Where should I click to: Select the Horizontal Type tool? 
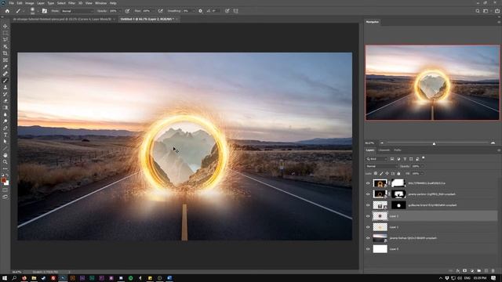pos(5,135)
